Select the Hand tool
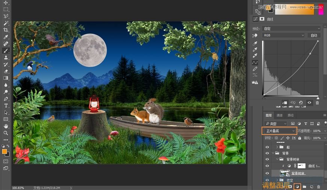The width and height of the screenshot is (327, 190). point(6,126)
